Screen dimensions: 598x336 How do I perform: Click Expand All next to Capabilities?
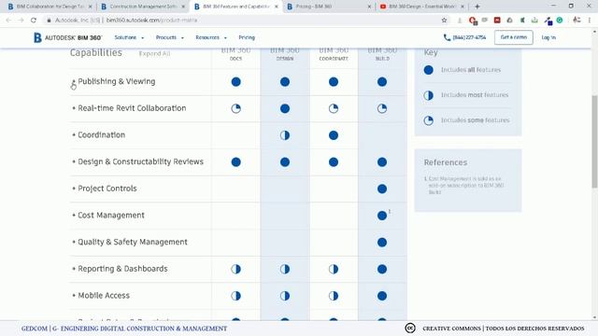pos(154,54)
